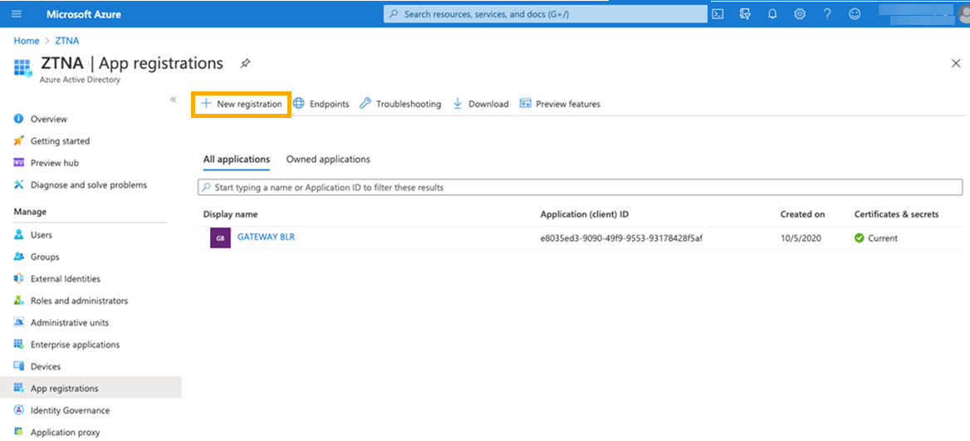Open the notifications bell icon
Image resolution: width=970 pixels, height=441 pixels.
pyautogui.click(x=772, y=14)
